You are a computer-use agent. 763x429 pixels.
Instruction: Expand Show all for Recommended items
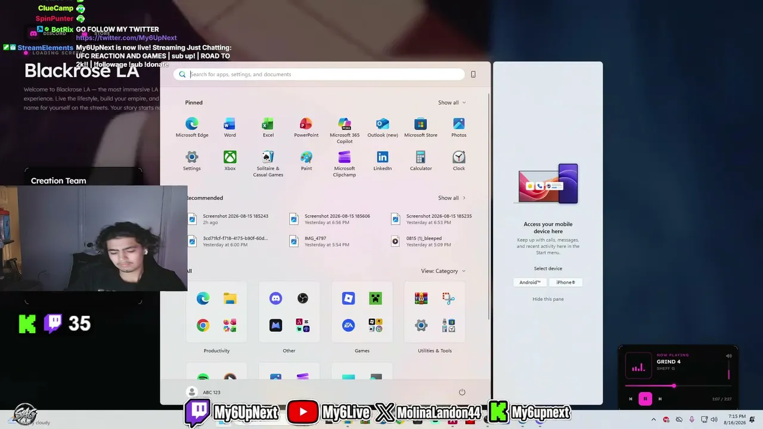(452, 198)
